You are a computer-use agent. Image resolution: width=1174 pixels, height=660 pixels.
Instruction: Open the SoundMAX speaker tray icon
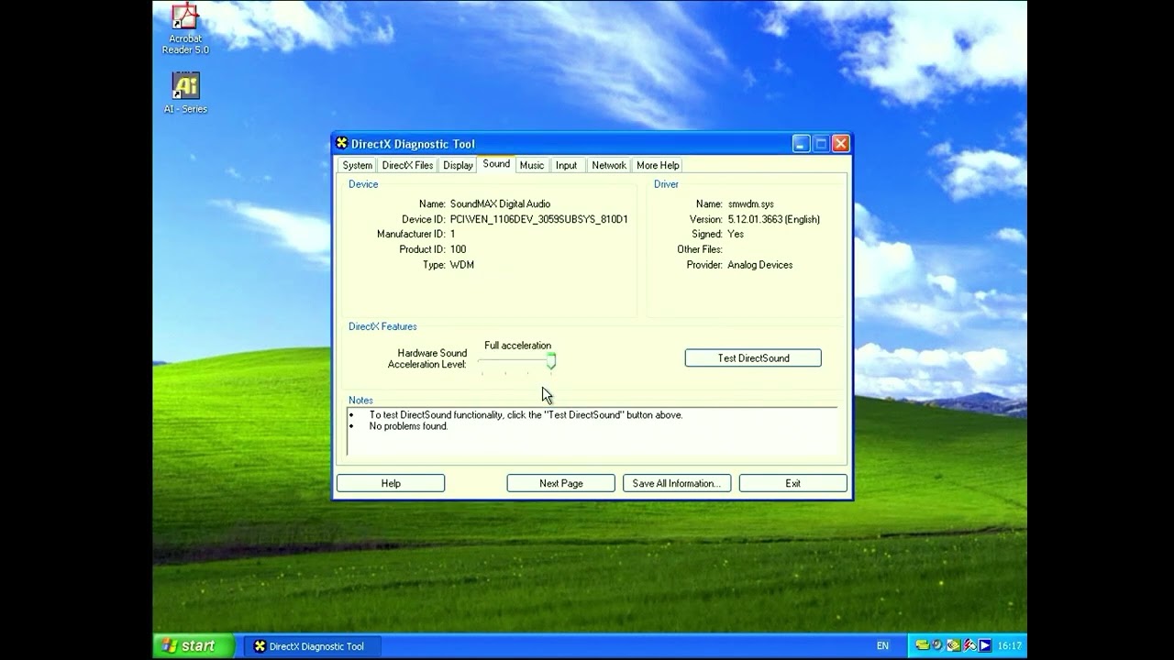click(x=938, y=645)
